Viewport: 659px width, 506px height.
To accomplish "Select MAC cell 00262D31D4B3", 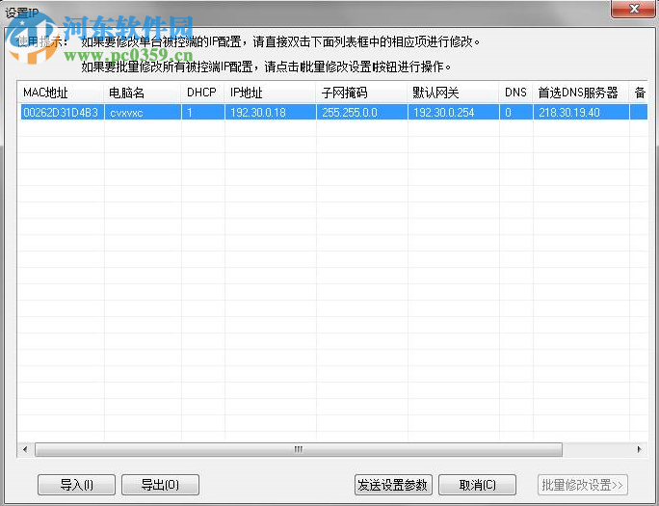I will (x=62, y=112).
